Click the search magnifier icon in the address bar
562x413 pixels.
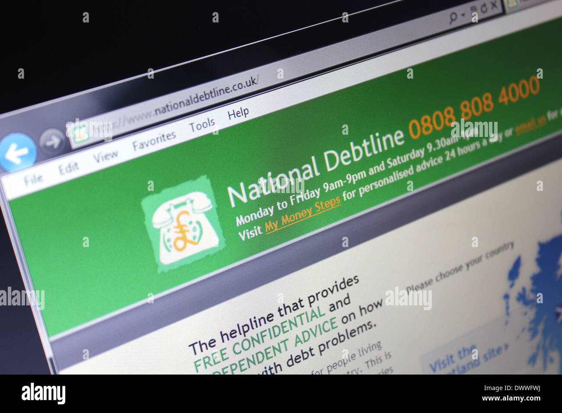(x=453, y=18)
